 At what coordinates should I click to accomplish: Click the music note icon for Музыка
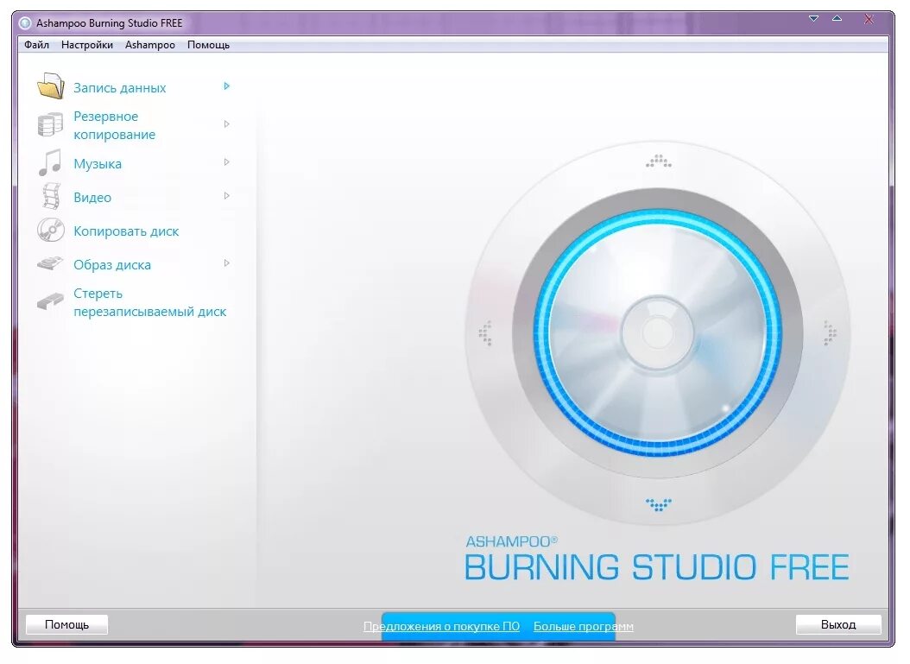(50, 162)
